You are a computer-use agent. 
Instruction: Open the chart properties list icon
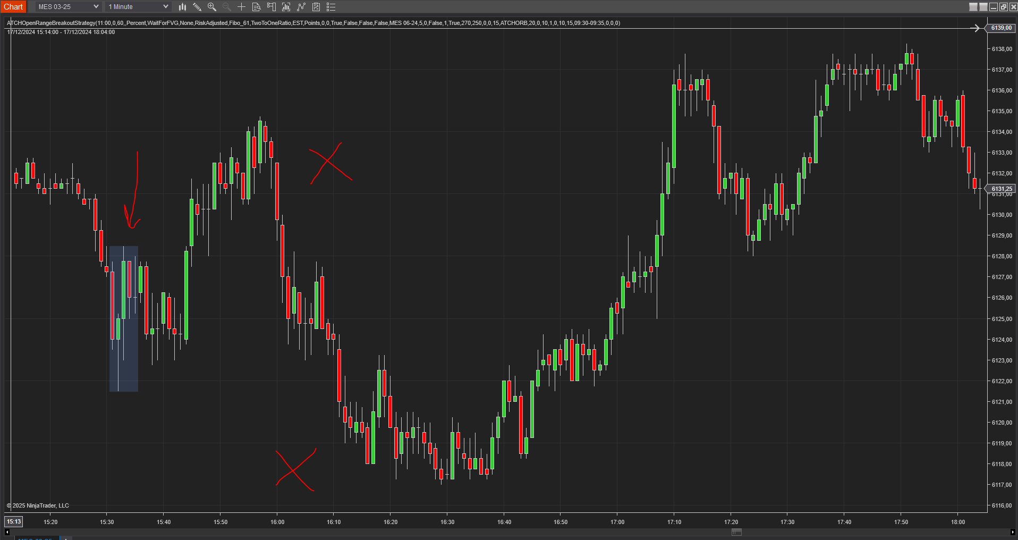331,7
